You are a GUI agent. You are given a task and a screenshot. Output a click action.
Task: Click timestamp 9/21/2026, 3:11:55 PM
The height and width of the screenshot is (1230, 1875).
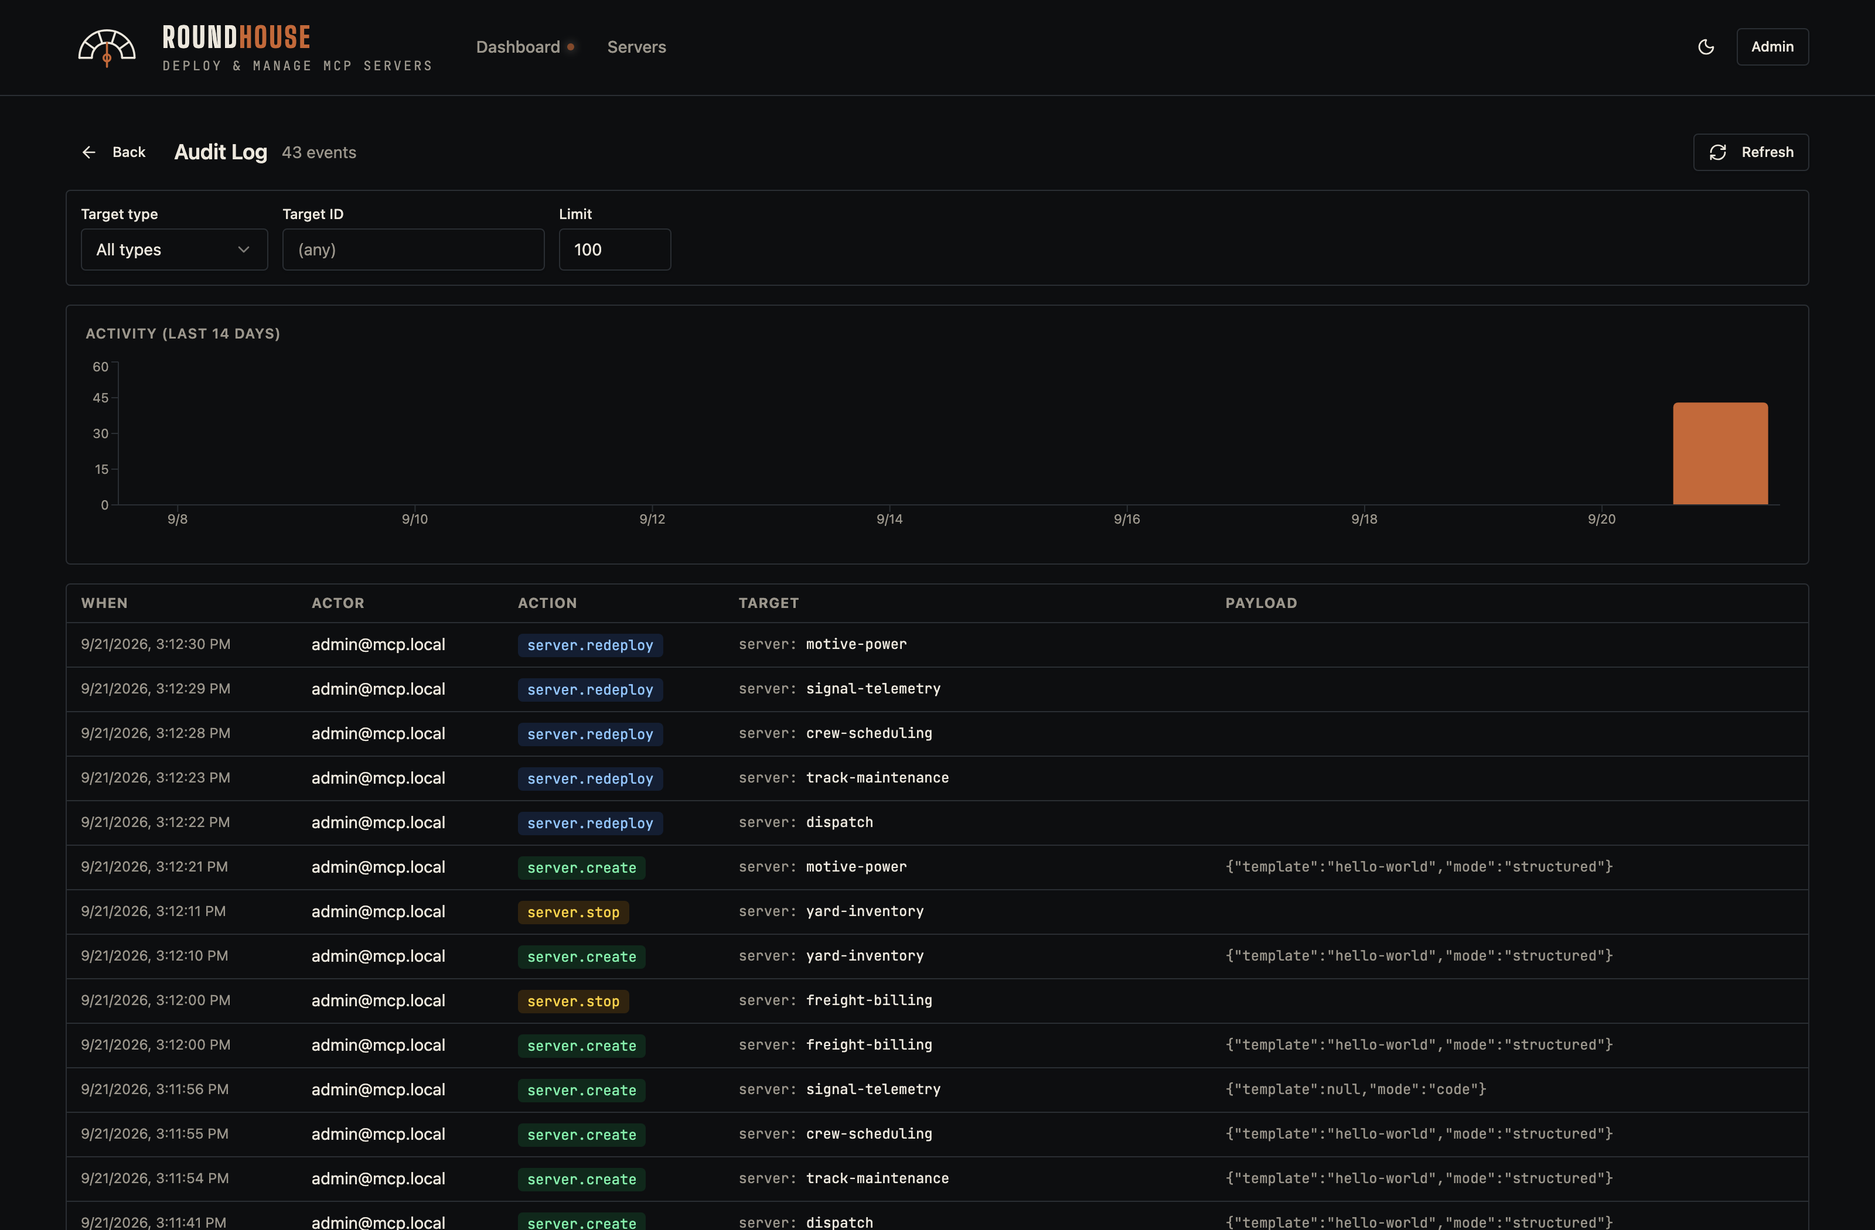155,1134
